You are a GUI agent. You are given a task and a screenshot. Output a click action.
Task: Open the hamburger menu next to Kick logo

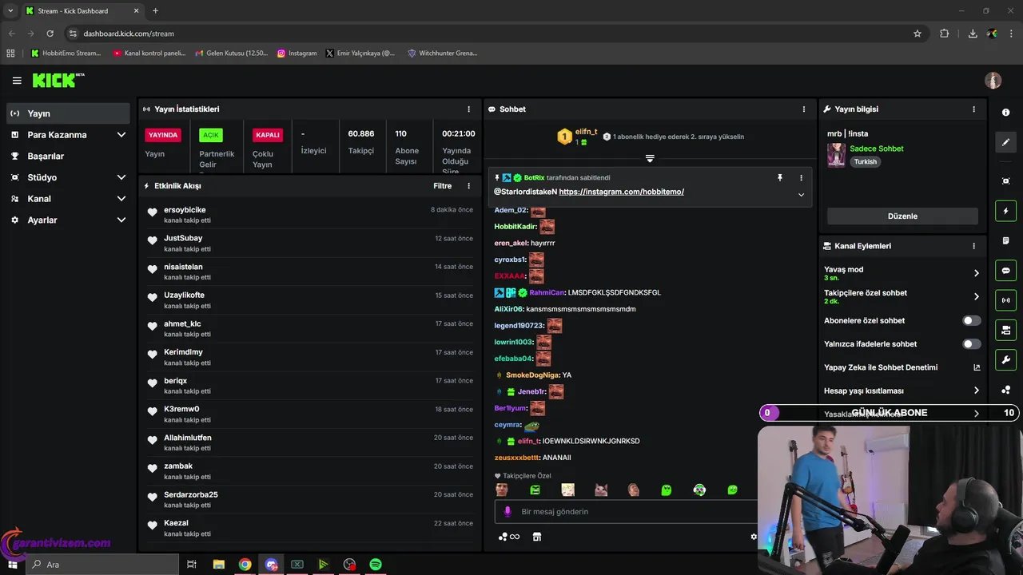click(x=17, y=81)
